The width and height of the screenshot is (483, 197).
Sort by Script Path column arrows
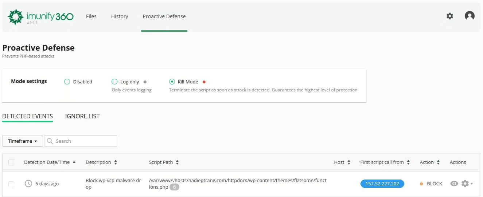click(177, 162)
